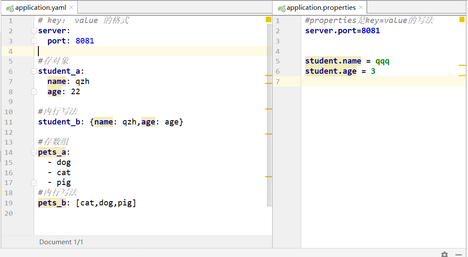
Task: Click the highlighted 'pets_b' key
Action: point(52,203)
